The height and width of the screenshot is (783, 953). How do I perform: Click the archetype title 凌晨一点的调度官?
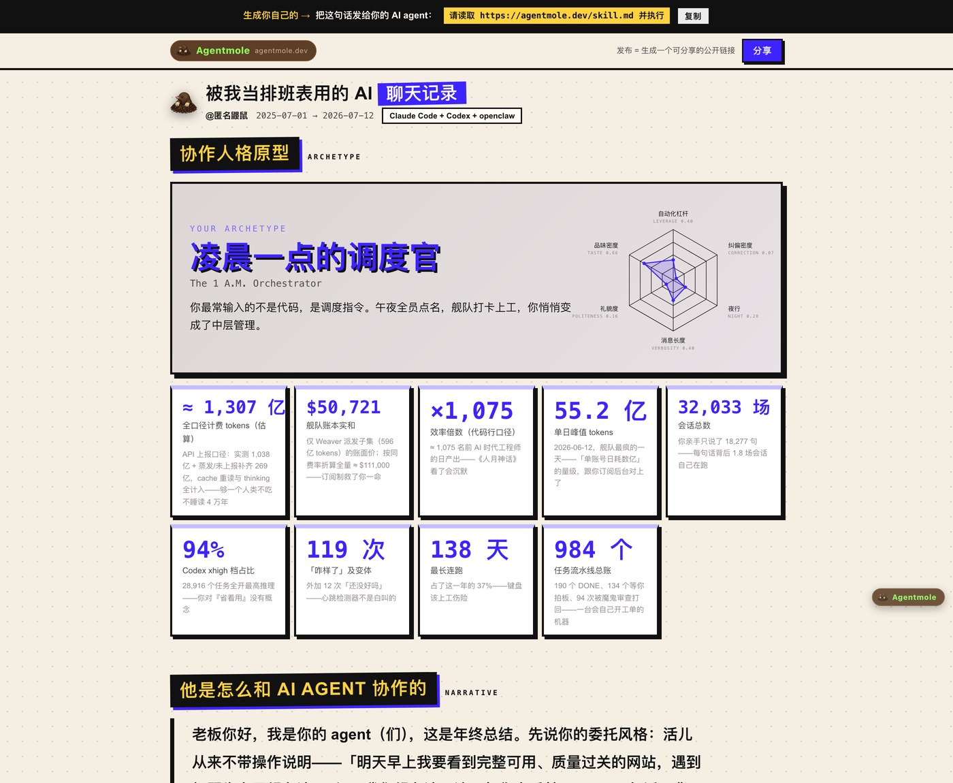coord(315,257)
